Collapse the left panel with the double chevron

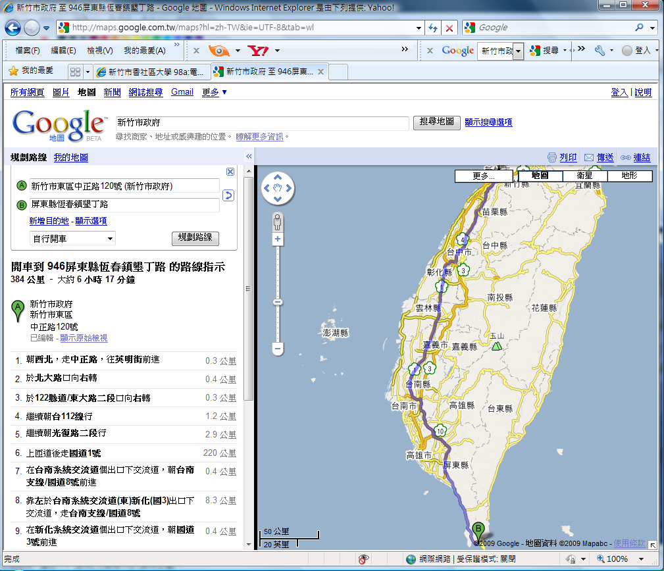[249, 157]
